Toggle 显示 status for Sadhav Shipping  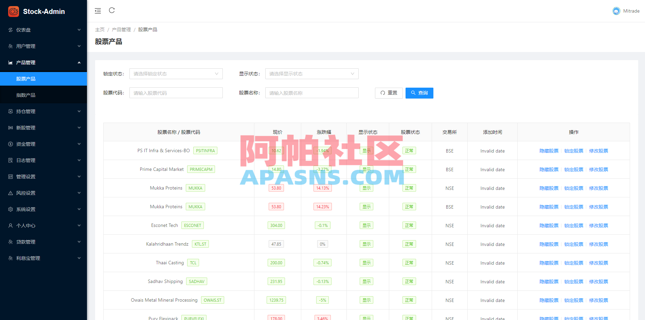coord(366,281)
